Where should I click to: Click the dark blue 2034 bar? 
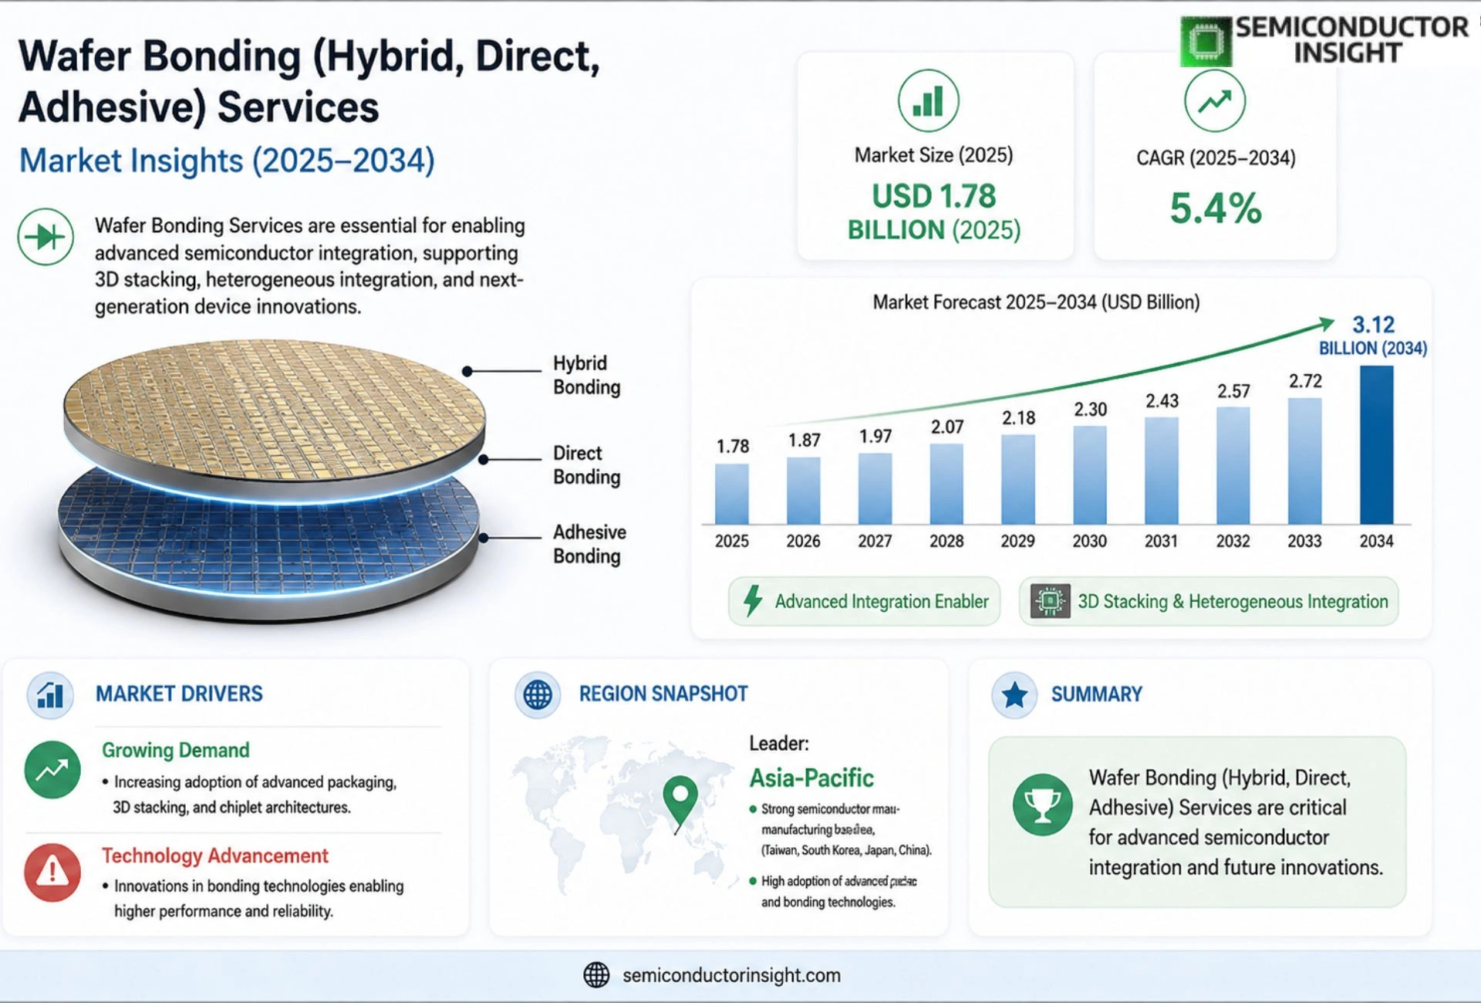pos(1376,445)
